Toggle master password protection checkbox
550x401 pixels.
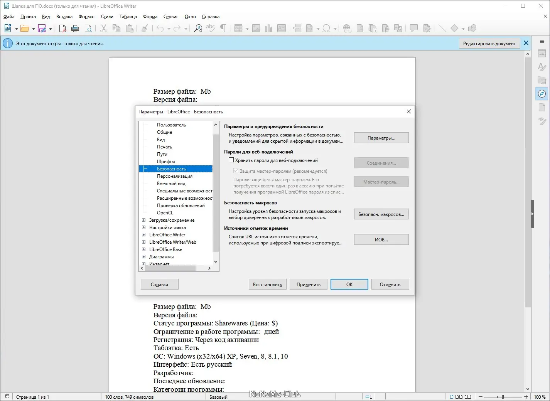236,171
